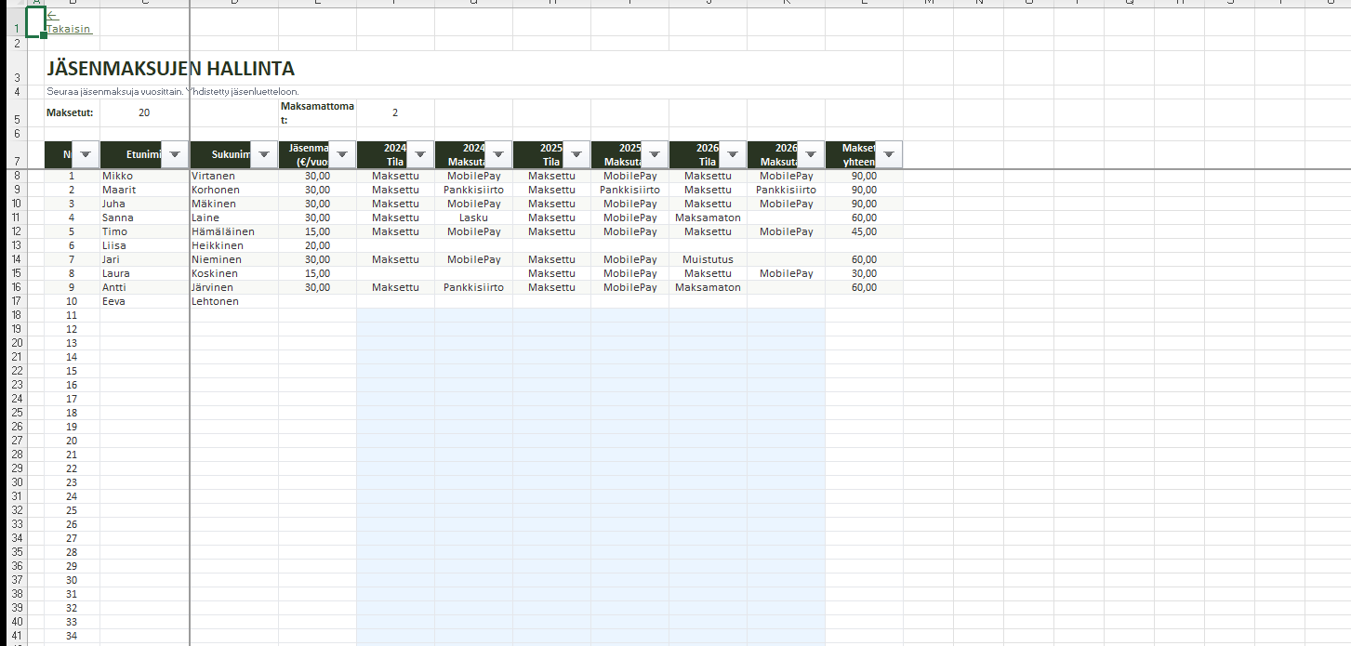Open the Sukunimi column filter dropdown

[263, 154]
